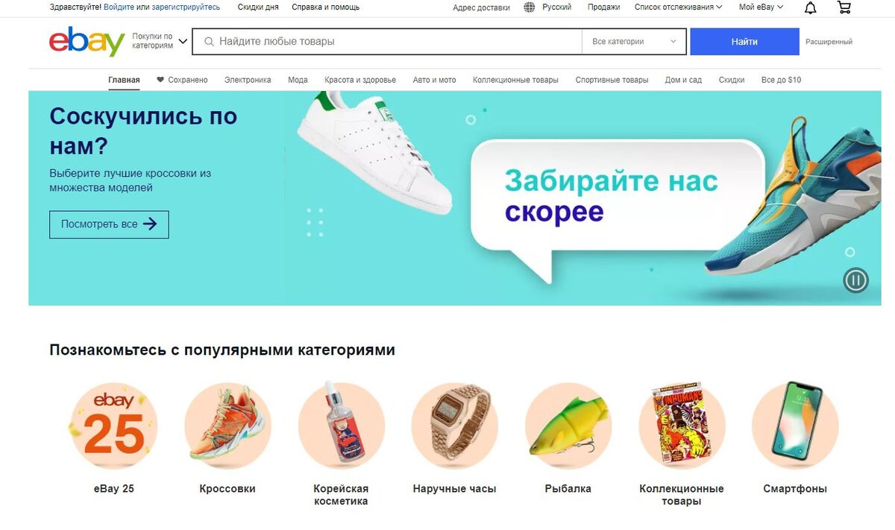Expand the Покупки по категориям menu
This screenshot has width=895, height=530.
[x=160, y=41]
